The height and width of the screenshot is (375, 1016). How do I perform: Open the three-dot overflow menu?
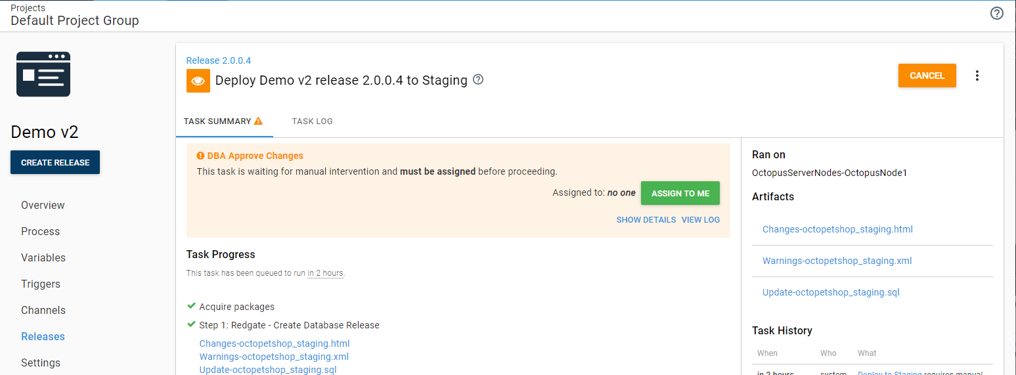point(977,76)
